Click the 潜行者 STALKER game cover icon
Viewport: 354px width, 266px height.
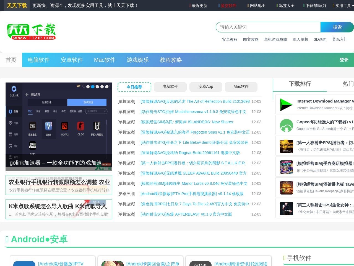coord(286,146)
